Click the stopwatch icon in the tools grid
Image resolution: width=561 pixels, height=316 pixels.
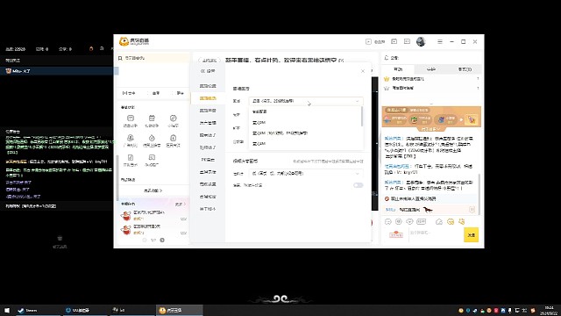[x=152, y=138]
